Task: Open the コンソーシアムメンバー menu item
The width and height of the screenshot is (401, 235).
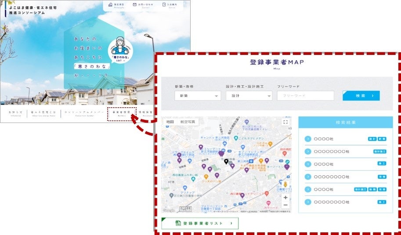Action: (x=84, y=113)
